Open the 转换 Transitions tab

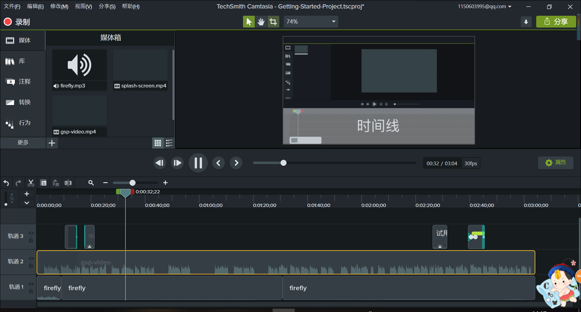[23, 102]
